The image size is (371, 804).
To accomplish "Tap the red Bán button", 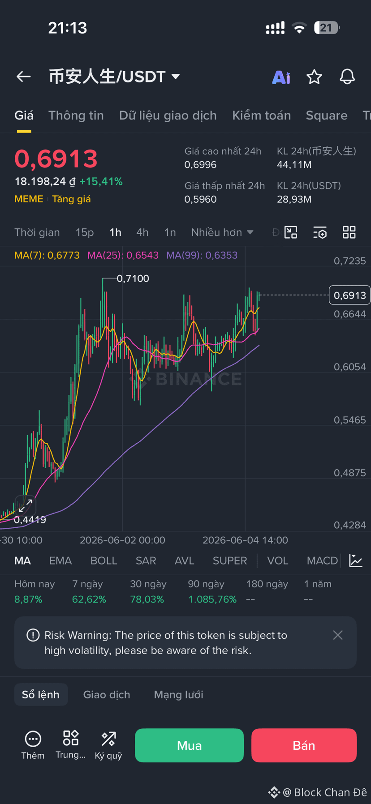I will pos(304,745).
